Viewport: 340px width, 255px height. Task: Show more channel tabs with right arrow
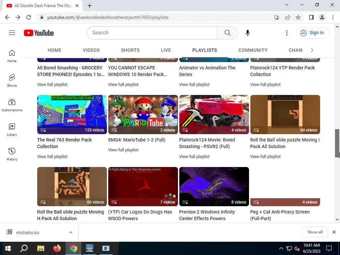point(312,50)
